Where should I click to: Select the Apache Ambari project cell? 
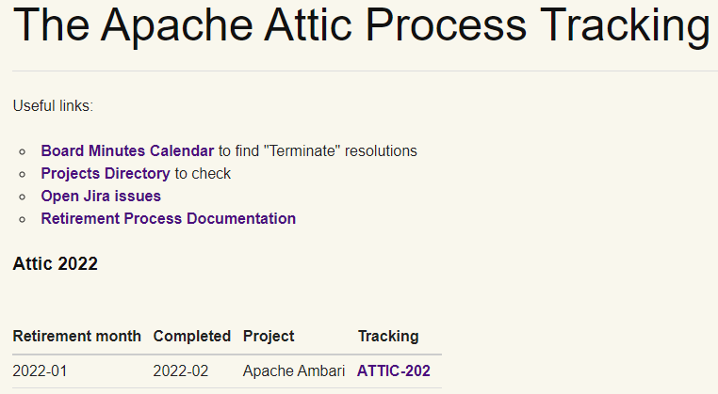pos(294,370)
